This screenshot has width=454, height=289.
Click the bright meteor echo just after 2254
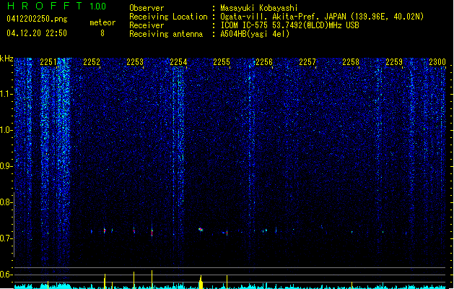pyautogui.click(x=201, y=230)
